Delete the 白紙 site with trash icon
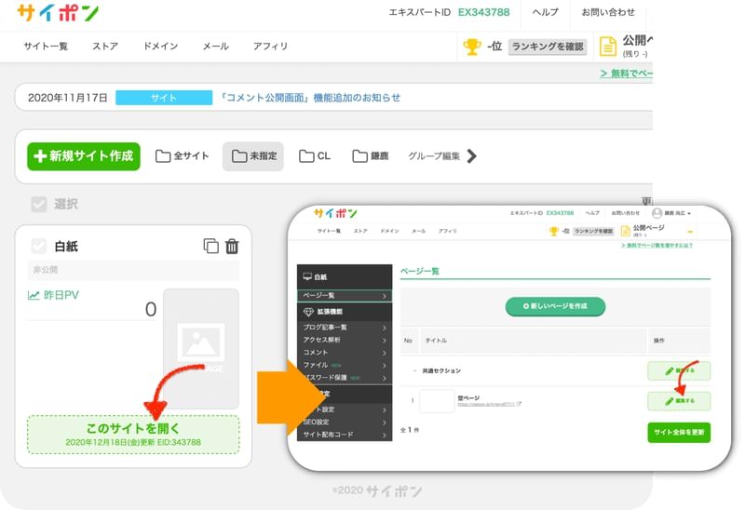745x510 pixels. pyautogui.click(x=232, y=246)
